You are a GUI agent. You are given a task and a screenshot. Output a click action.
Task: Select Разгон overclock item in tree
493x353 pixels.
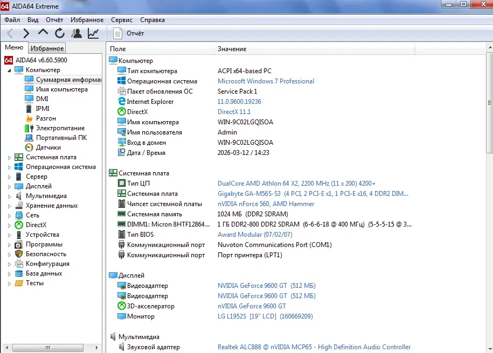(46, 118)
